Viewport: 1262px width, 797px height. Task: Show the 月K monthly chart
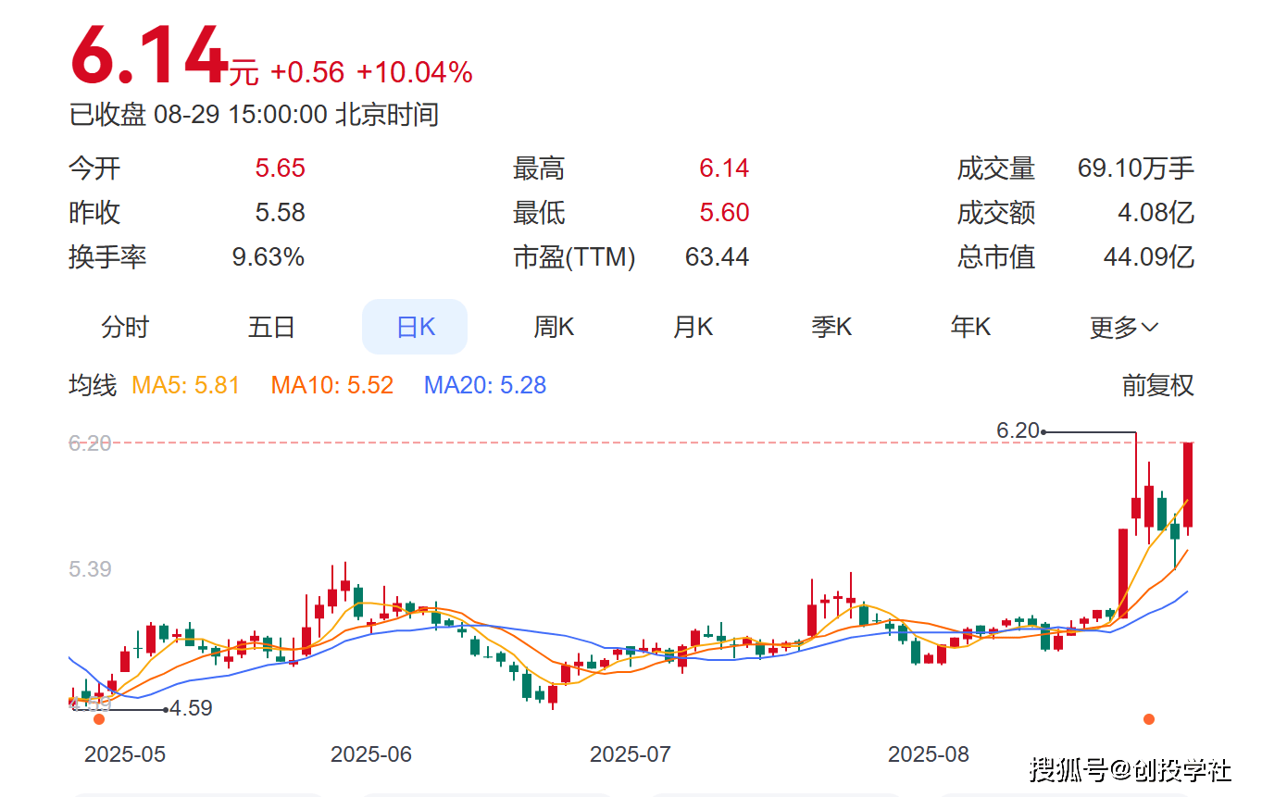click(x=693, y=327)
